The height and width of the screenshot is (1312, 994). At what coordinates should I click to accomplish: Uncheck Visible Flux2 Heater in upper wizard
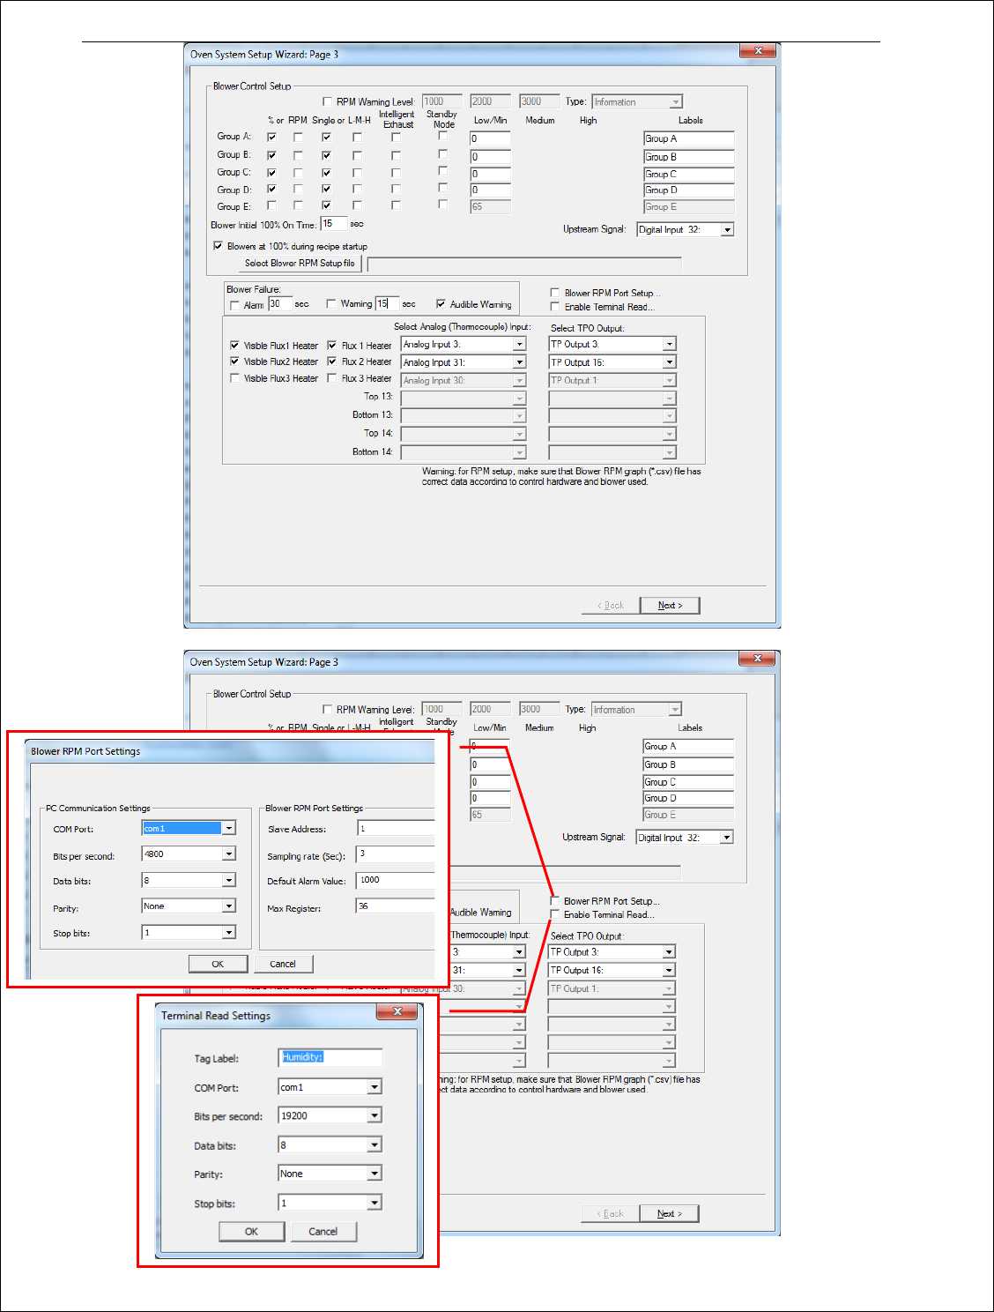pos(234,361)
